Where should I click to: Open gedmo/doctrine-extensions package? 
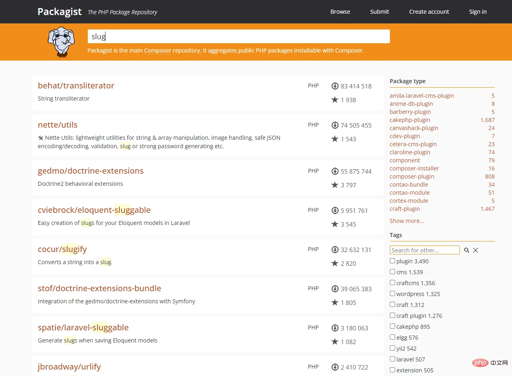pos(91,171)
